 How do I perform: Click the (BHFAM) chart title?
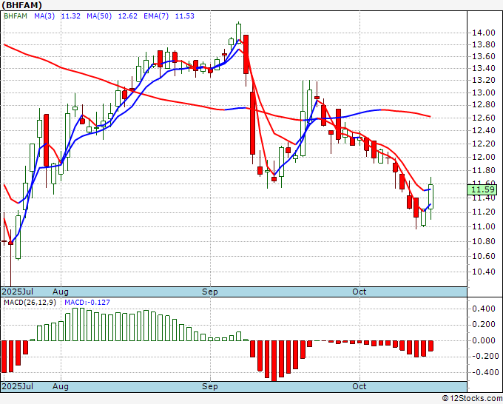(x=26, y=4)
